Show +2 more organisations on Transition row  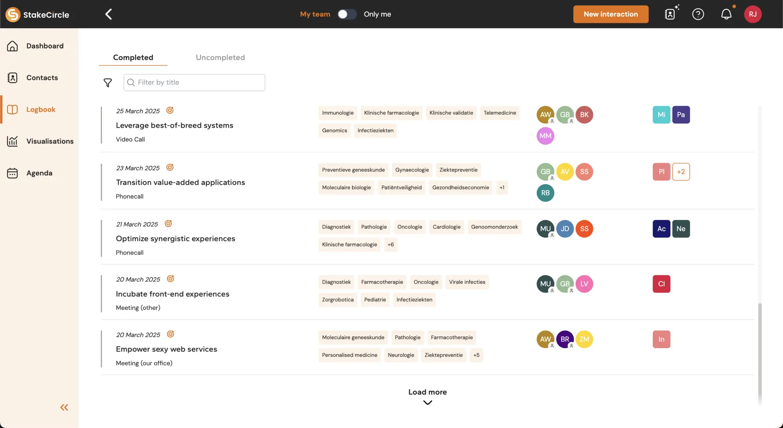681,172
